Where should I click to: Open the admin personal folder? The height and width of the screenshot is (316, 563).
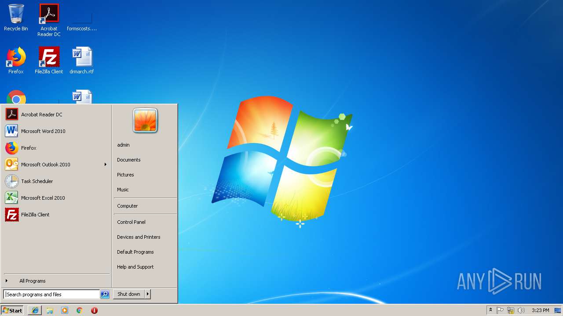145,145
